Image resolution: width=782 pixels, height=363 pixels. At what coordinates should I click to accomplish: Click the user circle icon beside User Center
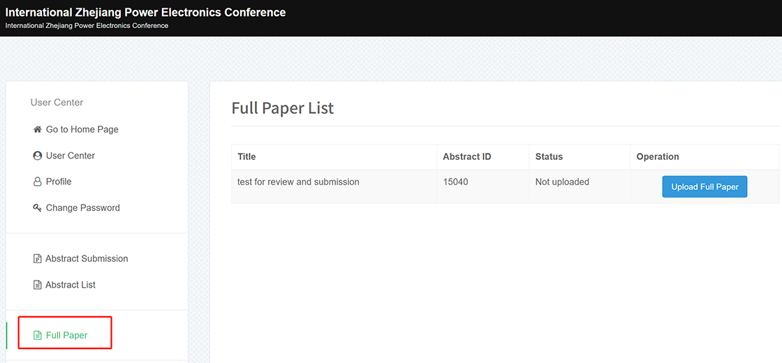coord(37,156)
